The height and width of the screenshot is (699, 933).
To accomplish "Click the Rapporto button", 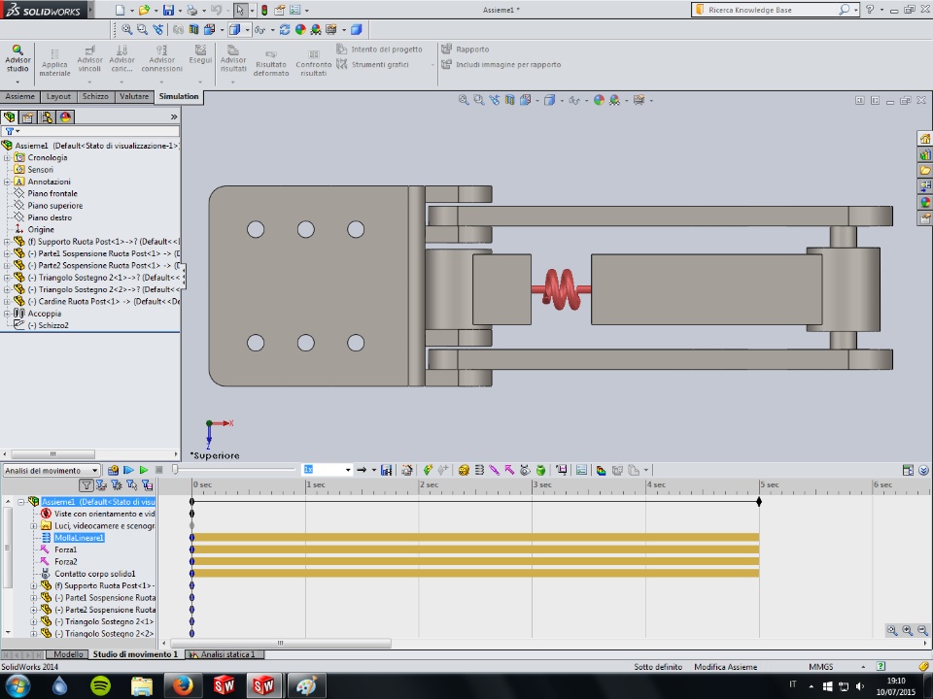I will pyautogui.click(x=466, y=49).
